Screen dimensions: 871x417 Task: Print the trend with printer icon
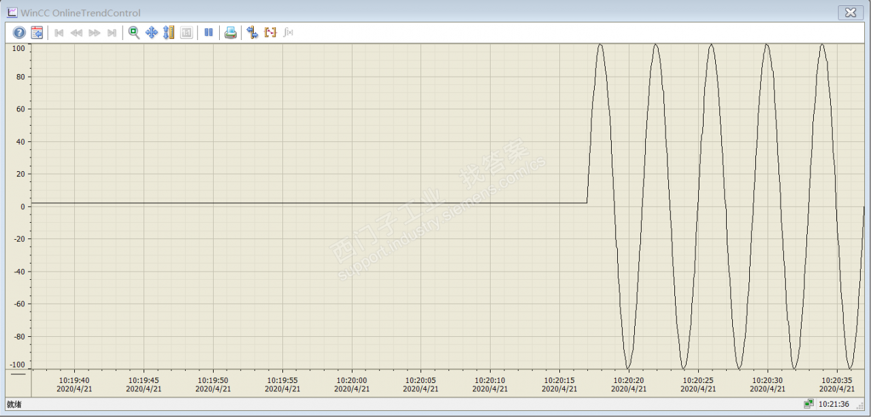pos(231,33)
